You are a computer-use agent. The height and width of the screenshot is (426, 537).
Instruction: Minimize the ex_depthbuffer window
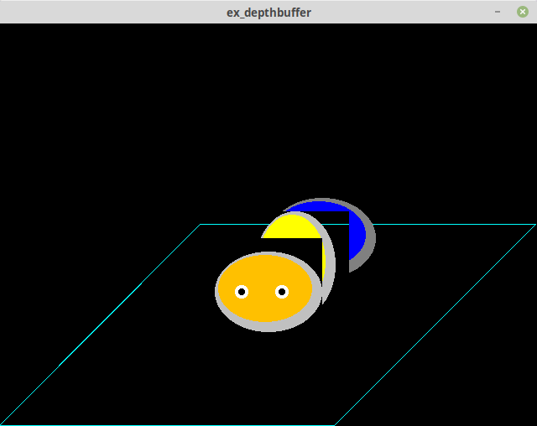coord(498,12)
